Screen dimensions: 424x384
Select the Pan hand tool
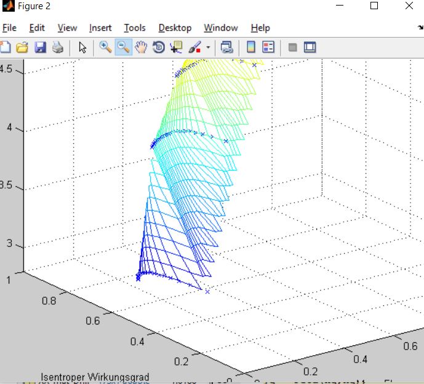click(x=141, y=47)
